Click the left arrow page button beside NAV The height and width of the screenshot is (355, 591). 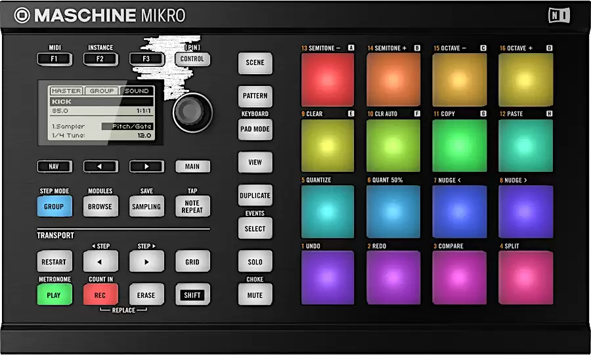tap(100, 167)
